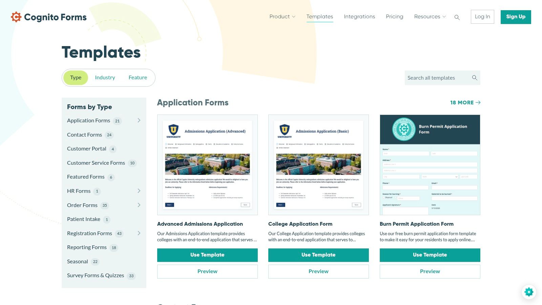This screenshot has height=305, width=542.
Task: Open the Integrations nav item
Action: (x=359, y=17)
